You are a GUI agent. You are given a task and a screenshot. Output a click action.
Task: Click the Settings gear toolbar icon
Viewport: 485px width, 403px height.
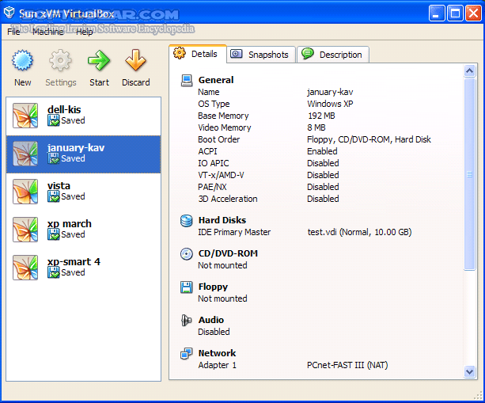click(60, 60)
